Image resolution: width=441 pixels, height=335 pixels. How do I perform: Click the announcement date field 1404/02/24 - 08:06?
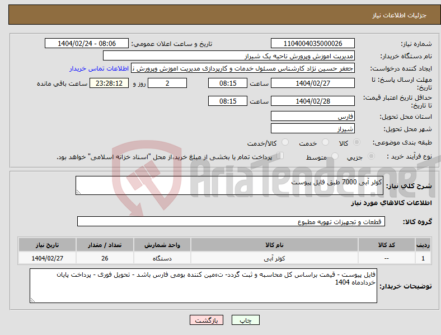click(87, 43)
